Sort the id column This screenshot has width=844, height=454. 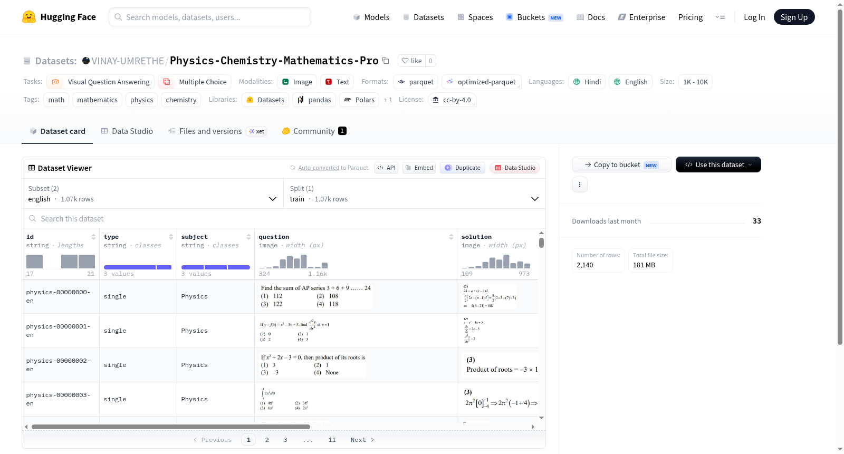tap(93, 237)
